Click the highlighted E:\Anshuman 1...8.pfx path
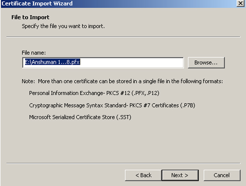The height and width of the screenshot is (186, 246). [x=53, y=62]
